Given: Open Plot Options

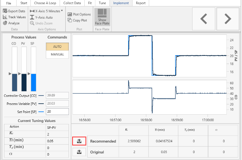Looking at the screenshot, I should pyautogui.click(x=79, y=14).
